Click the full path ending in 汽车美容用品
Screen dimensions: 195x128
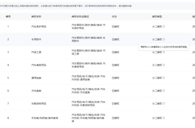pos(88,65)
